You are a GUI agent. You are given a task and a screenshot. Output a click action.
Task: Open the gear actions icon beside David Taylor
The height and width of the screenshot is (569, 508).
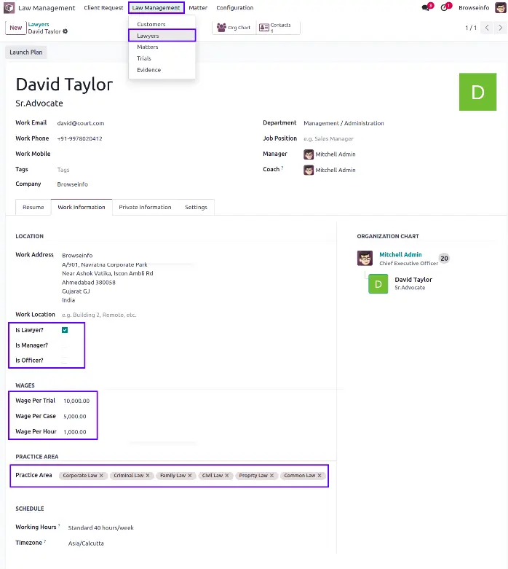pyautogui.click(x=66, y=31)
